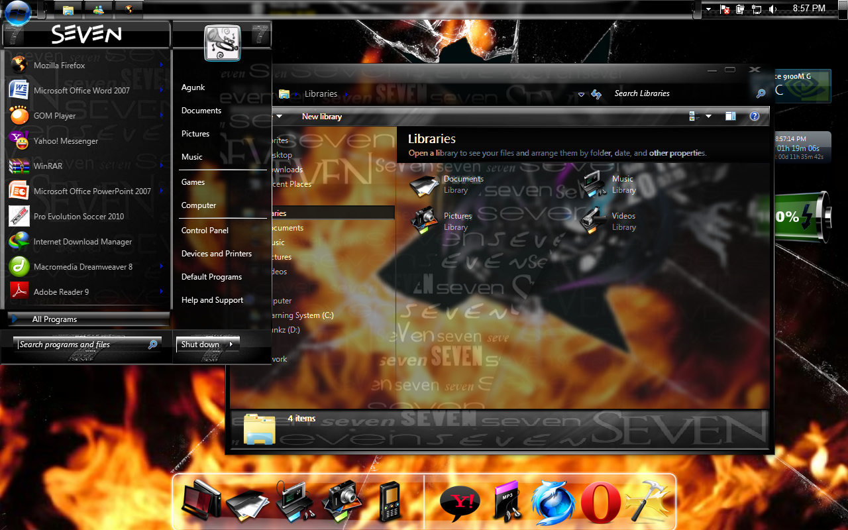
Task: Open Help and Support
Action: pos(213,300)
